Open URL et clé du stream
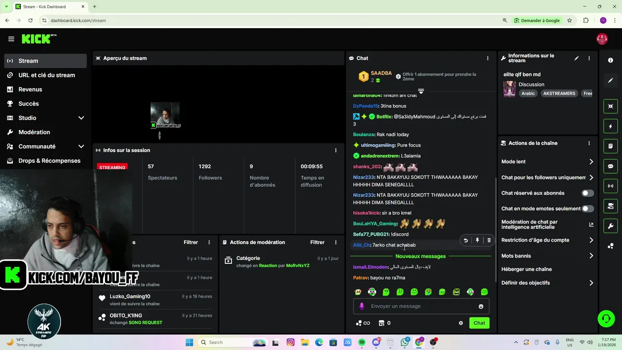The width and height of the screenshot is (622, 350). [46, 75]
